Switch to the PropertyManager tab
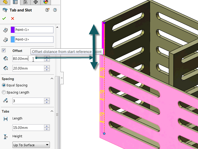This screenshot has height=149, width=198. point(15,2)
